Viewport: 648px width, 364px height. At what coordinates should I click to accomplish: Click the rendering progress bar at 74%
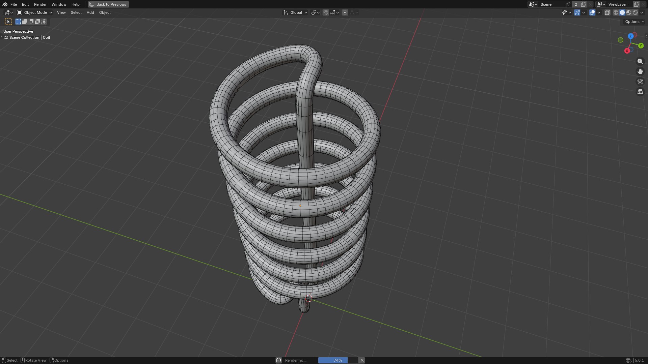coord(338,360)
